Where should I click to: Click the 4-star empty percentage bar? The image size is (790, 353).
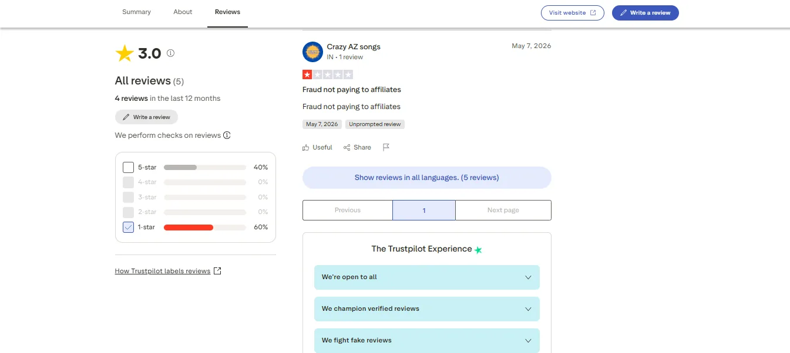click(205, 182)
